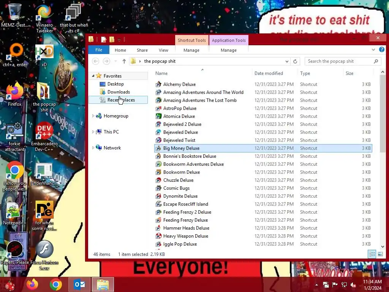
Task: Open the File ribbon tab
Action: coord(99,50)
